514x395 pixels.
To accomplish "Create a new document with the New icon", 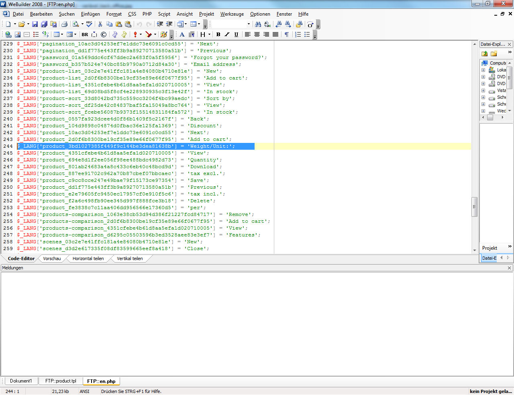I will 8,24.
